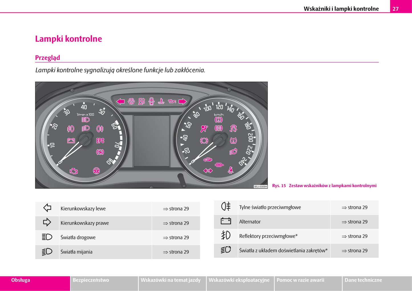Select the tire pressure warning symbol

click(233, 141)
